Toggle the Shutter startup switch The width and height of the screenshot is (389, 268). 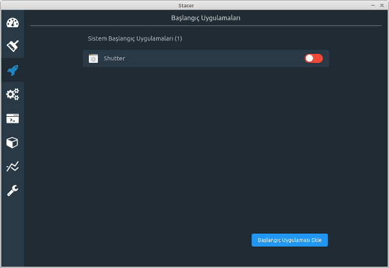(314, 58)
